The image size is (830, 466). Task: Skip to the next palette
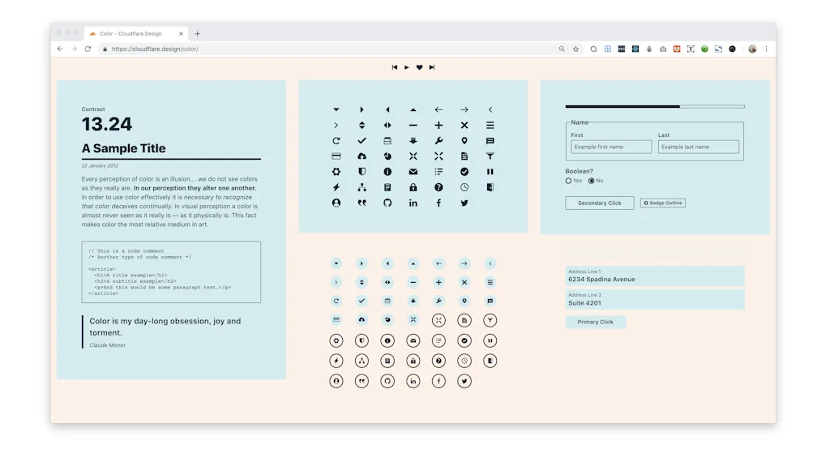pos(432,67)
